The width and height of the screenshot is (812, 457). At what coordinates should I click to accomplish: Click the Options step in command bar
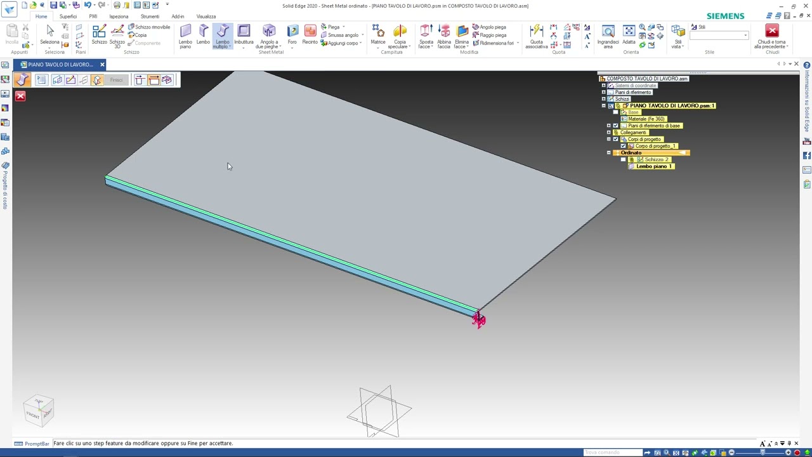tap(41, 80)
